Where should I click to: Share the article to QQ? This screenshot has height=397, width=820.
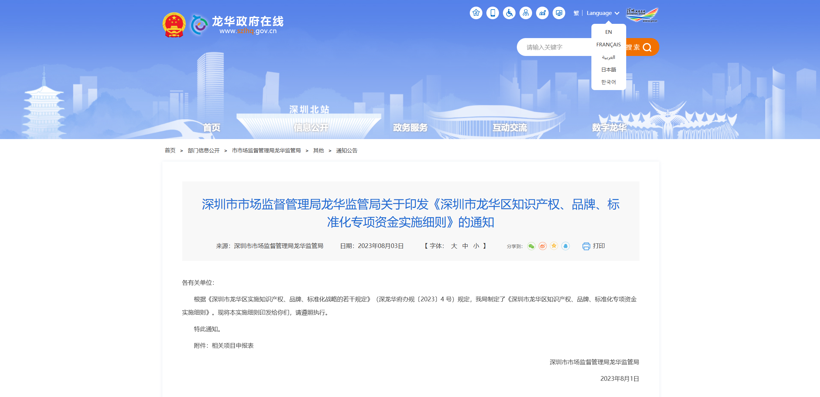566,246
